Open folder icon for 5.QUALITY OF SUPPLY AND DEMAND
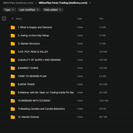 (x=13, y=60)
